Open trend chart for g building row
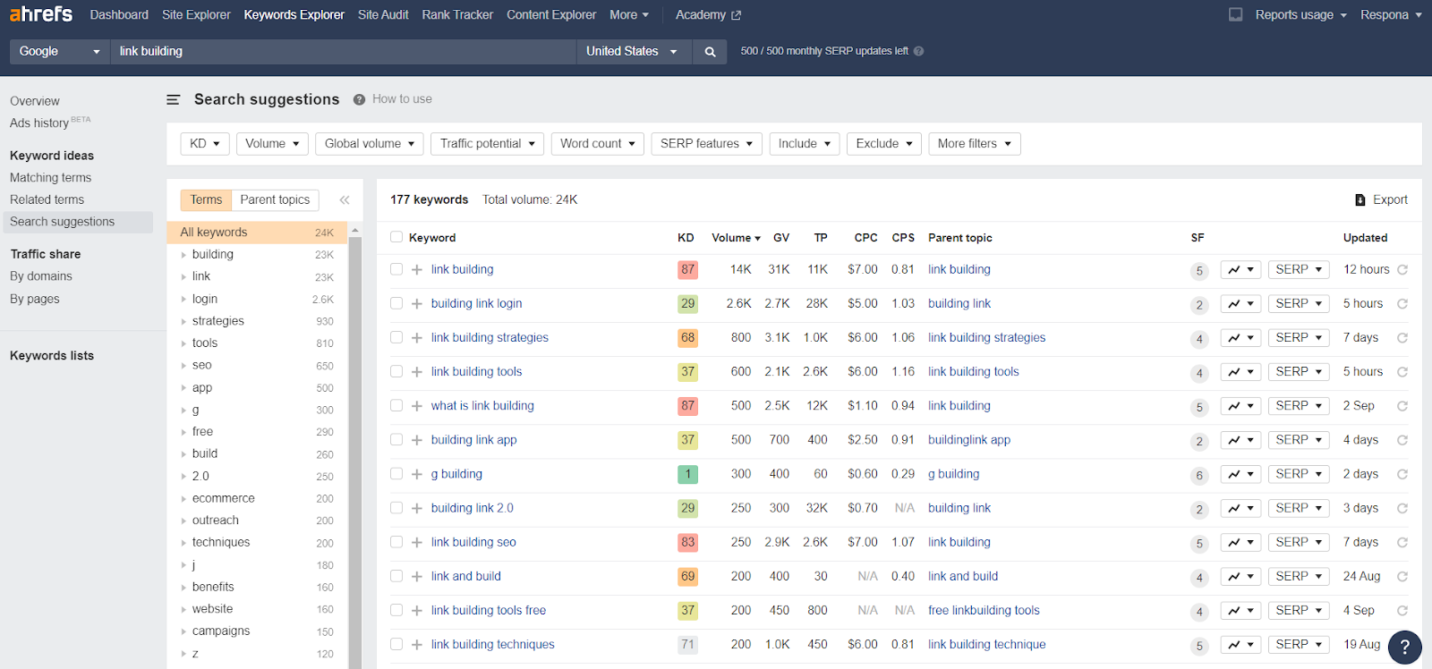 click(1240, 474)
